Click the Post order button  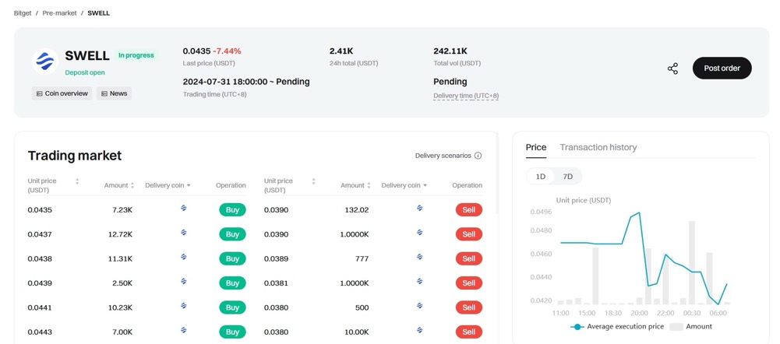coord(722,68)
